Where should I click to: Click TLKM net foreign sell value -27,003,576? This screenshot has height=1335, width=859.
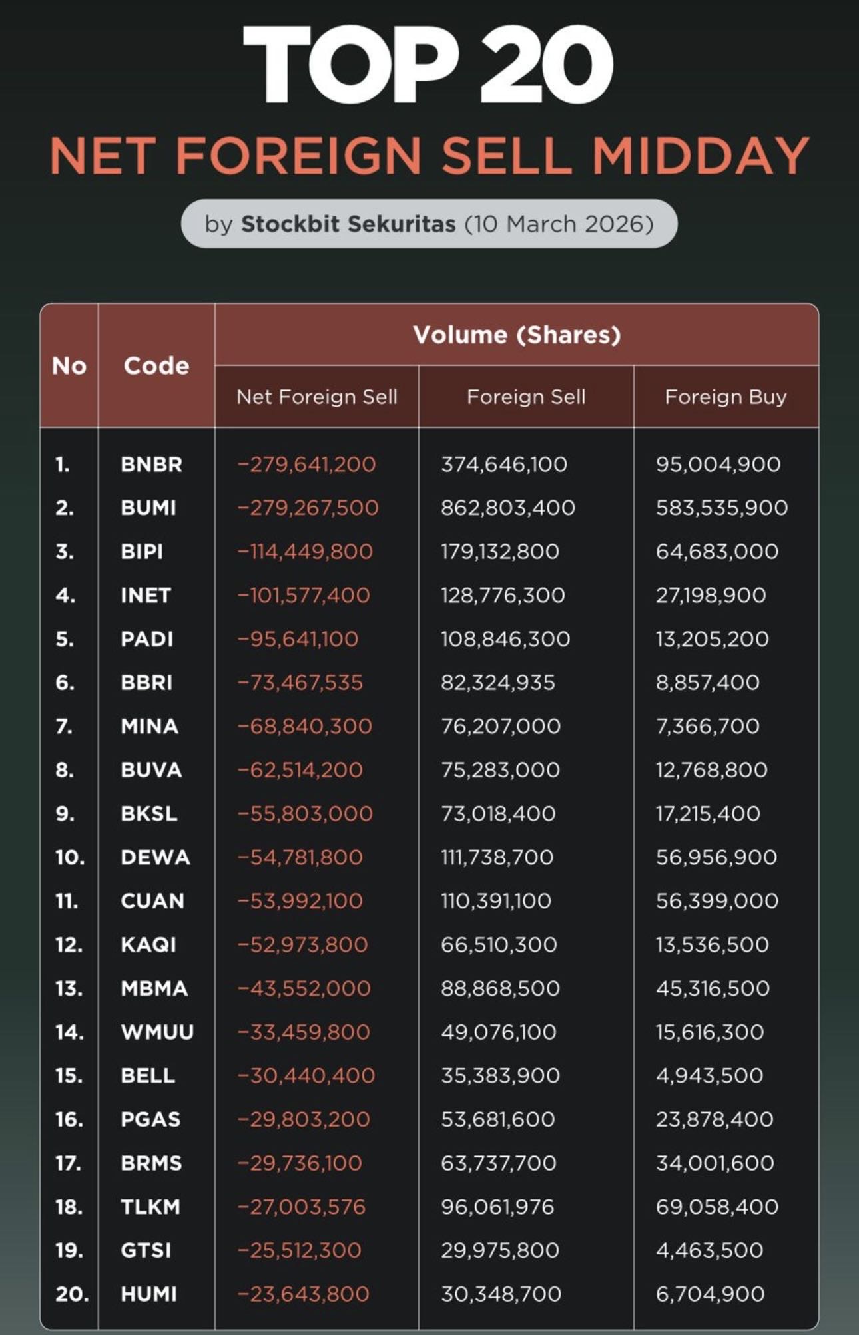pos(302,1207)
